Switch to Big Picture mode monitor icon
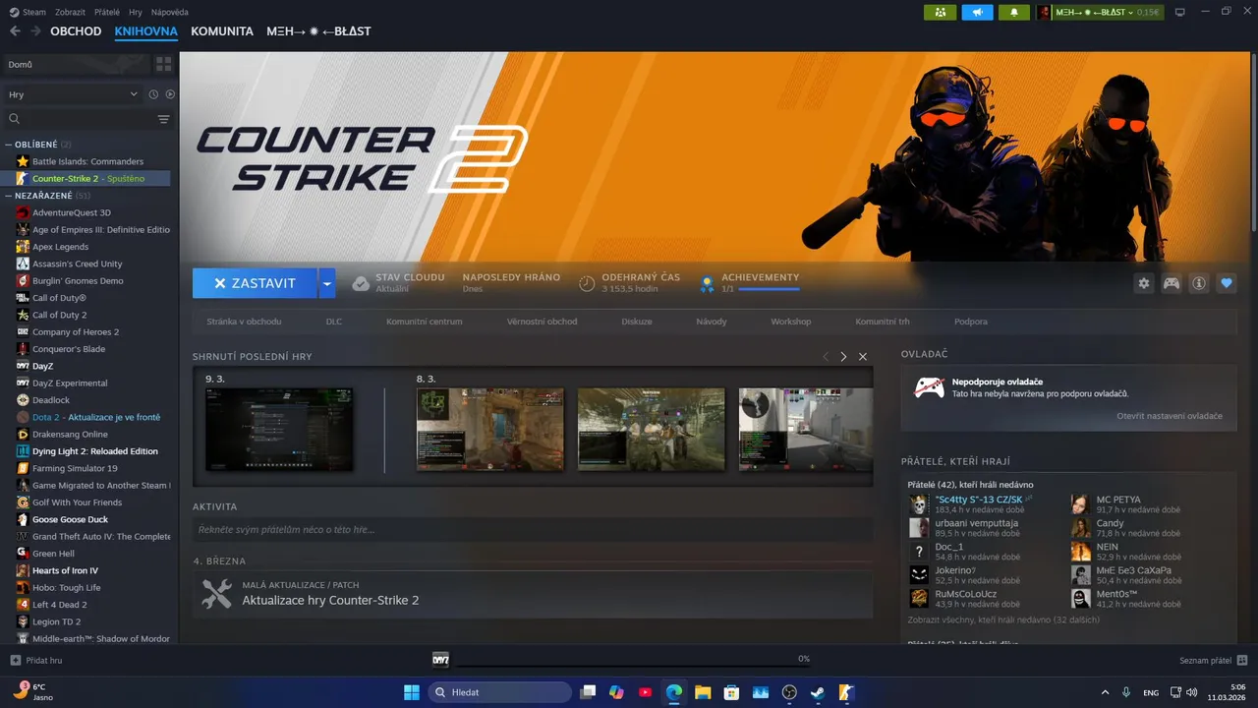Viewport: 1258px width, 708px height. (1180, 12)
